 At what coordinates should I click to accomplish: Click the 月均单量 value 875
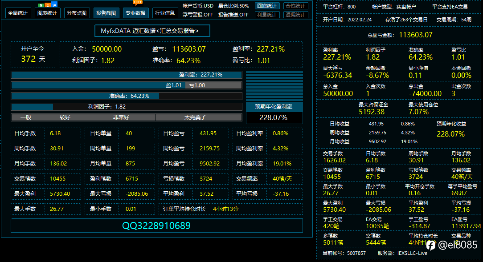tap(130, 164)
